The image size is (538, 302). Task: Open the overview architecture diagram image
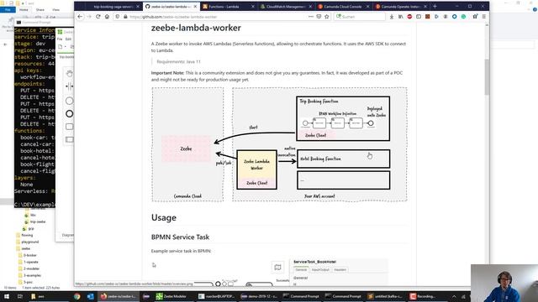(279, 144)
